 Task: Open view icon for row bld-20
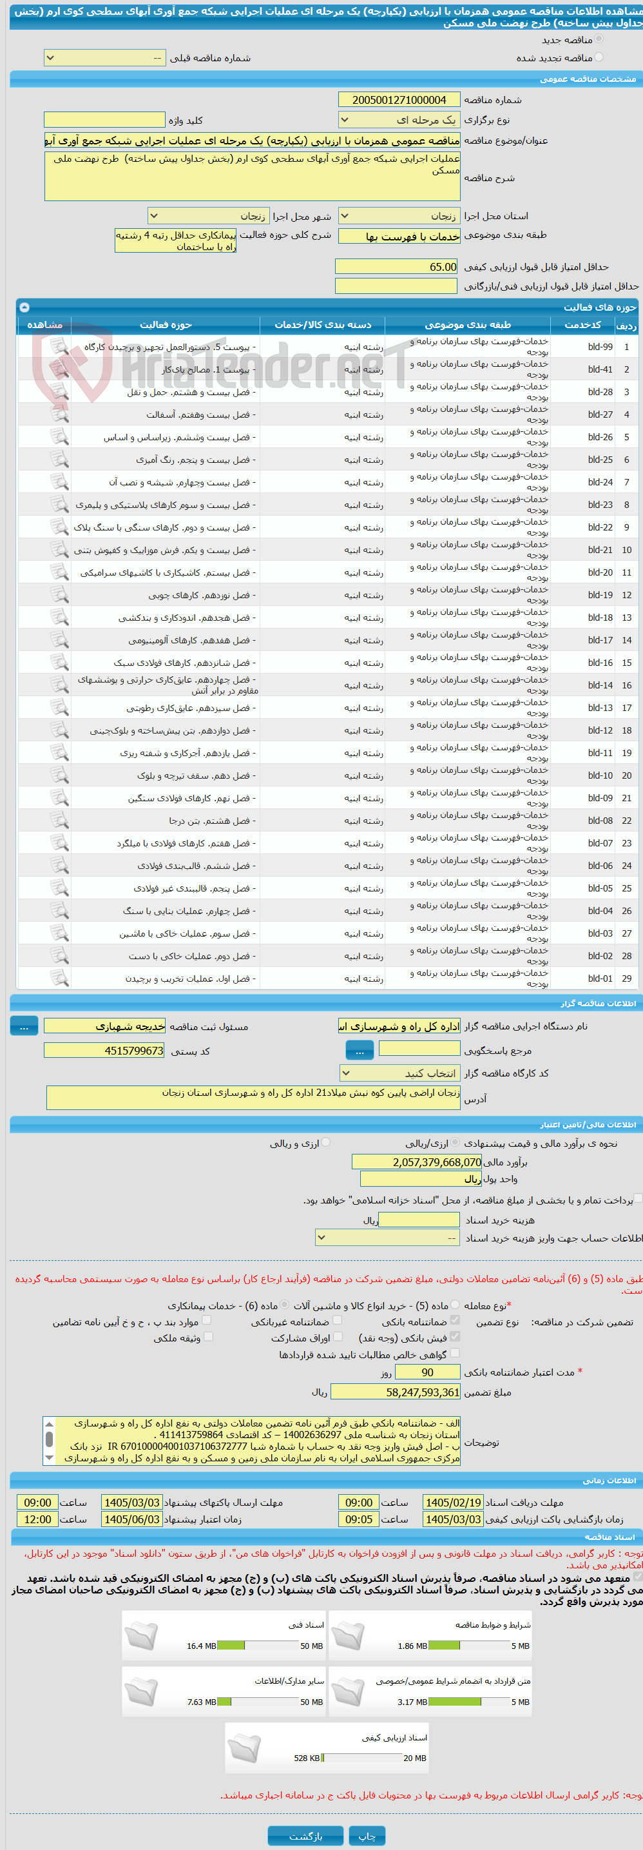point(59,572)
